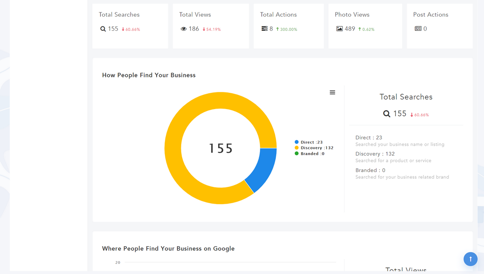Click the large magnifier icon beside 155
Viewport: 484px width, 274px height.
pyautogui.click(x=386, y=114)
